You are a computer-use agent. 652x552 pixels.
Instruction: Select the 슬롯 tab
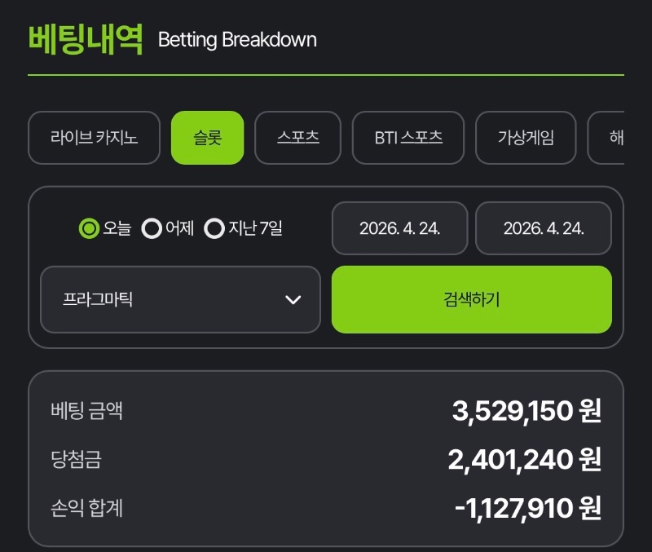(x=207, y=138)
